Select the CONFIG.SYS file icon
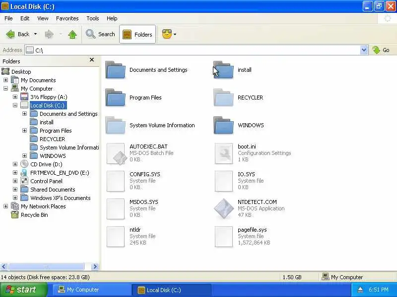397x297 pixels. pos(116,181)
